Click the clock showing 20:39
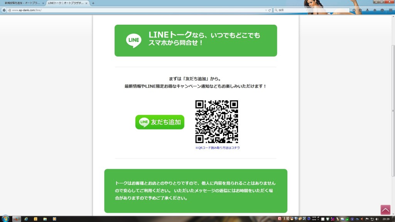The width and height of the screenshot is (395, 222). click(386, 219)
